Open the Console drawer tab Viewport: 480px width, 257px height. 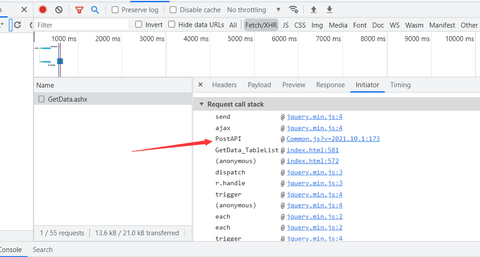point(11,250)
